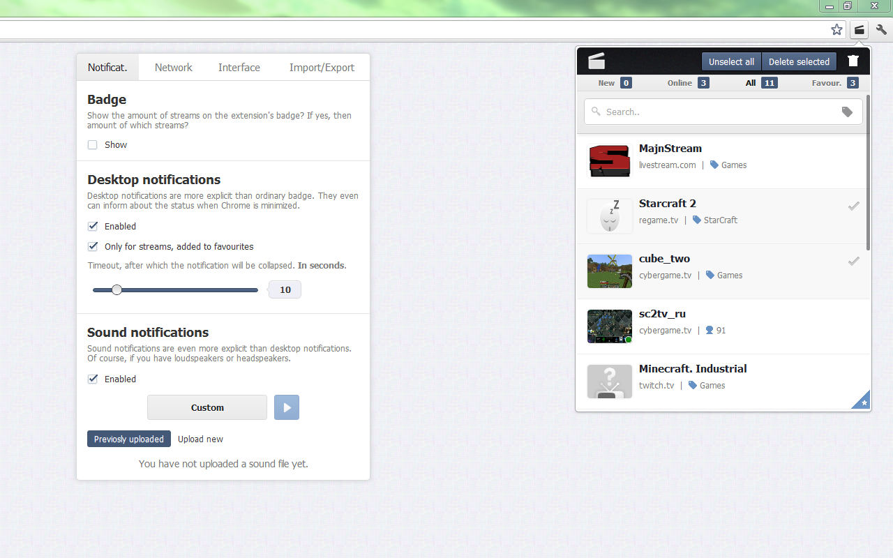Click the trash can icon in the popup header

pos(853,61)
